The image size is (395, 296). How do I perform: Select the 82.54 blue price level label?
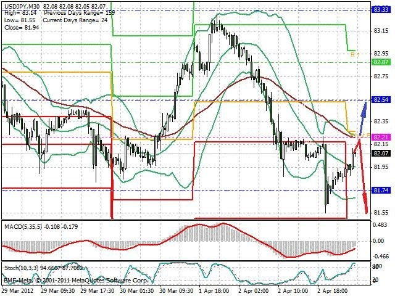tap(381, 100)
